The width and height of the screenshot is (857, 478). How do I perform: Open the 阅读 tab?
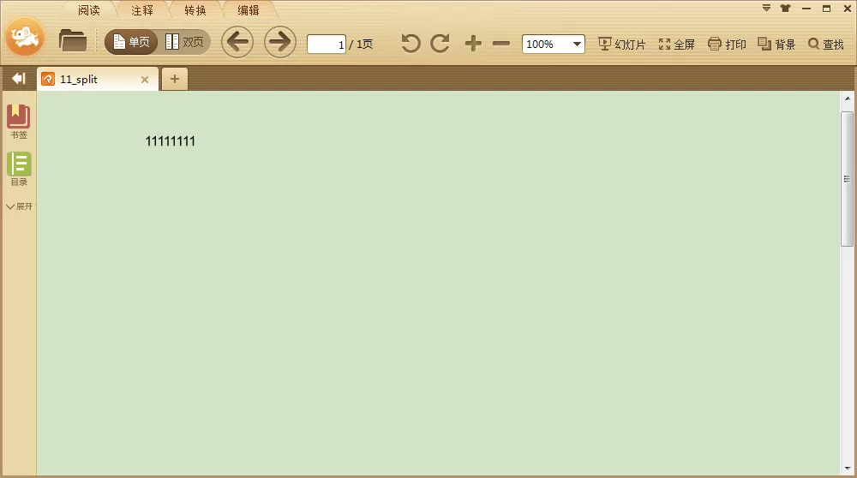pos(88,10)
